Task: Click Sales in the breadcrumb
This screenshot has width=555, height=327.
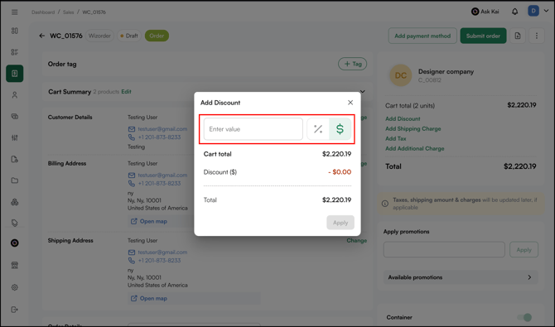Action: click(68, 12)
